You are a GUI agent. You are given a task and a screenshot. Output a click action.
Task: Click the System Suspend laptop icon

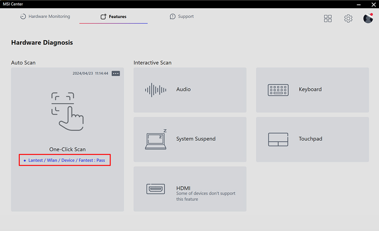(156, 139)
